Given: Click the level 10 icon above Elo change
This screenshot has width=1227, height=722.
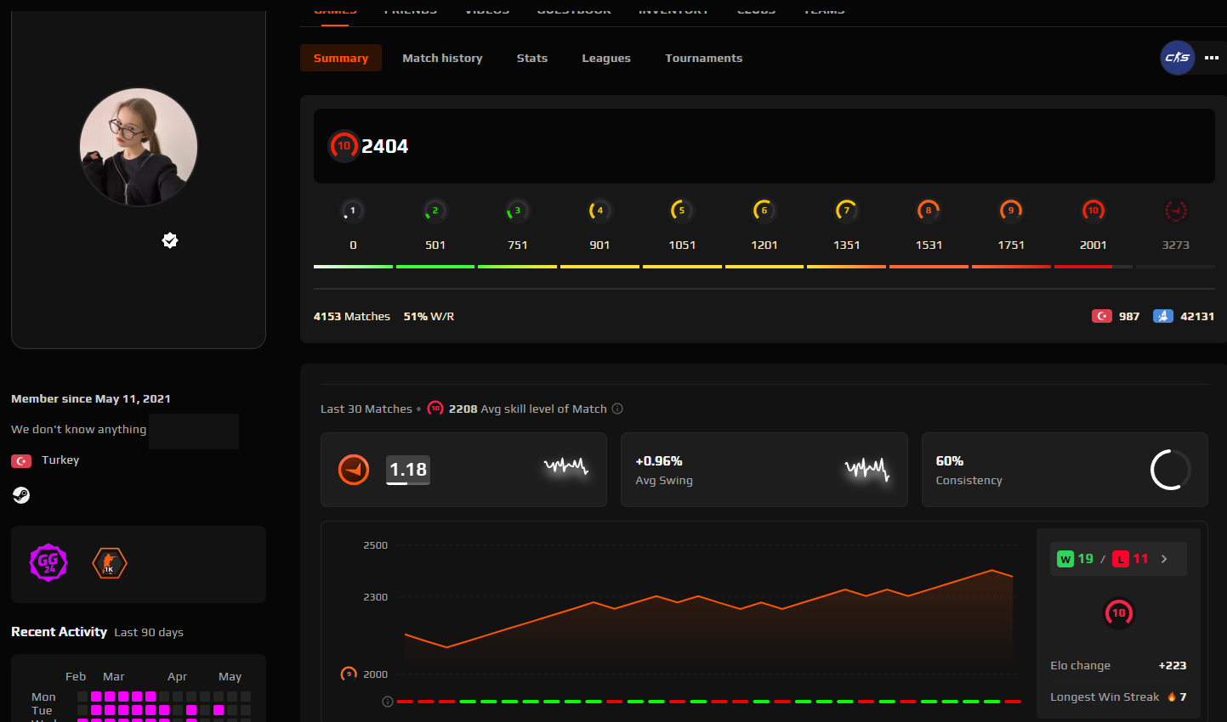Looking at the screenshot, I should click(x=1119, y=612).
